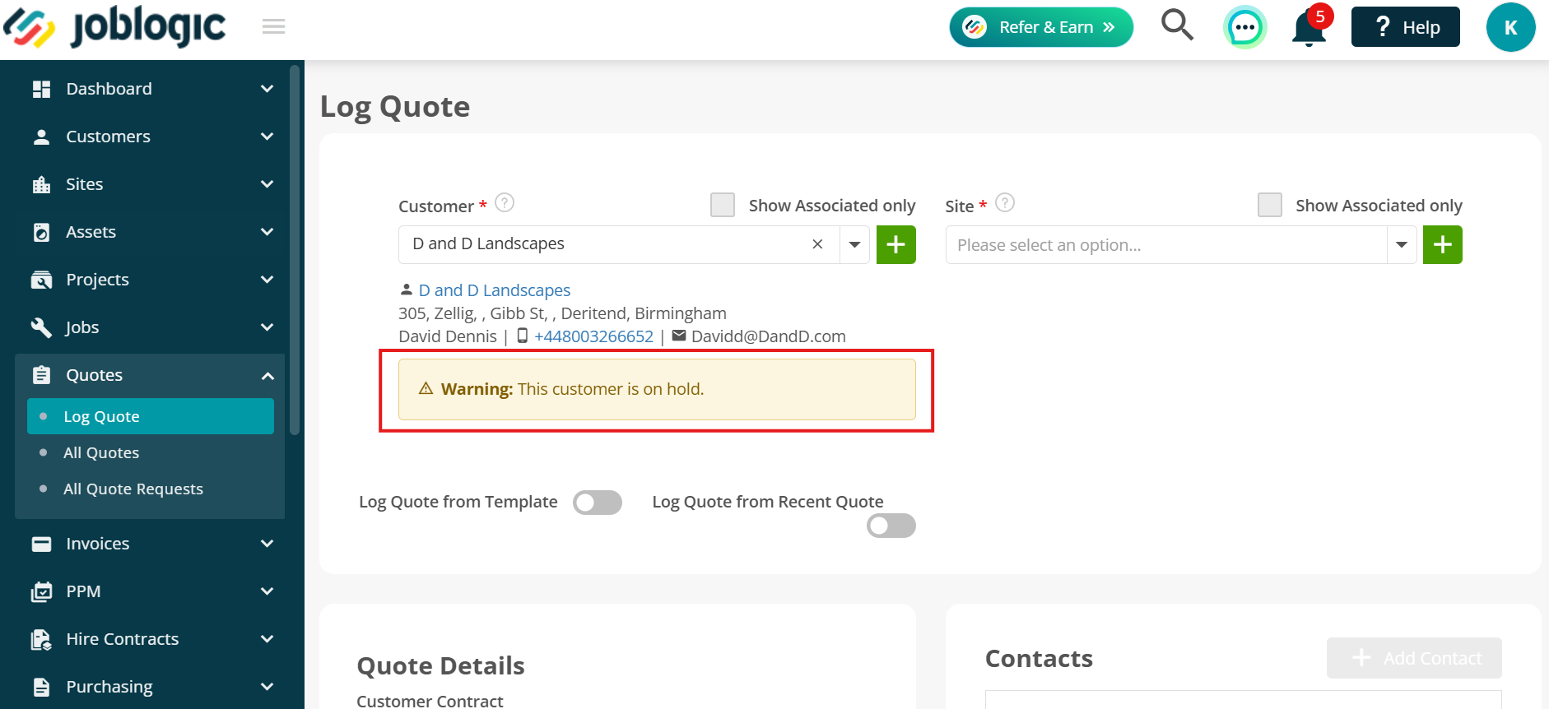Open the search magnifier icon

(1177, 25)
